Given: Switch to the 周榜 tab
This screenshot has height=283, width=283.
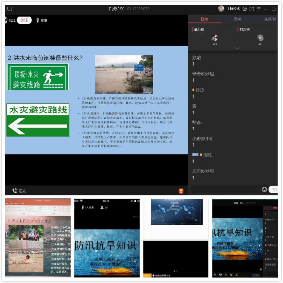Looking at the screenshot, I should pos(237,19).
